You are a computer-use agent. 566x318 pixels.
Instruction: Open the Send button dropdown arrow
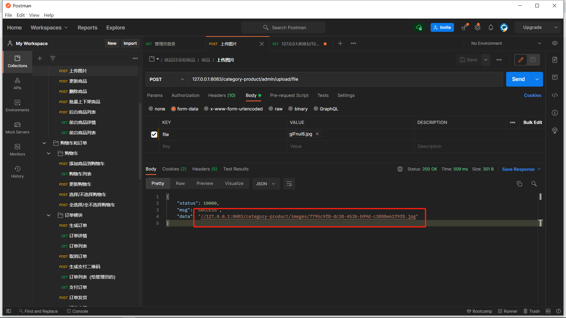pos(537,79)
